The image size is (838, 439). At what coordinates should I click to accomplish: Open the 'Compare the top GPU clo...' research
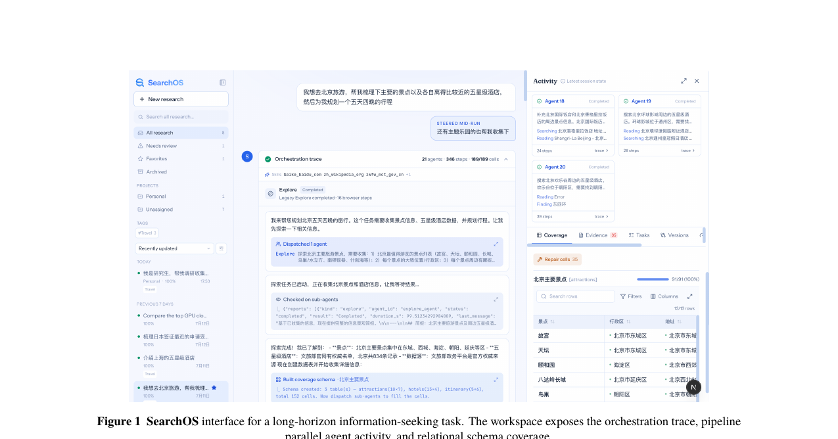[181, 319]
